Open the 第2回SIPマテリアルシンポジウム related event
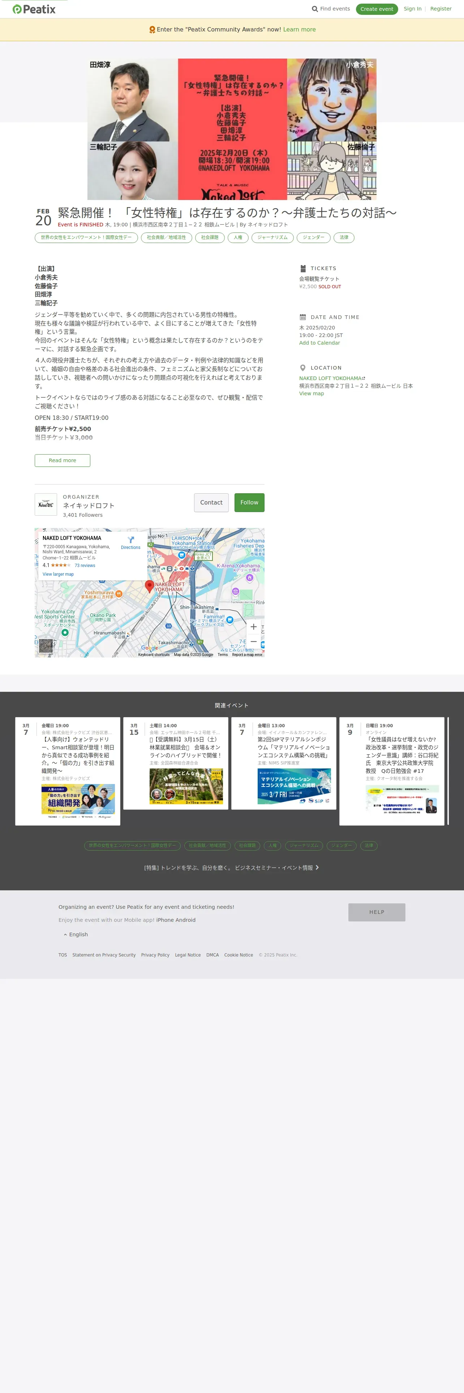Viewport: 464px width, 1393px height. [x=284, y=763]
